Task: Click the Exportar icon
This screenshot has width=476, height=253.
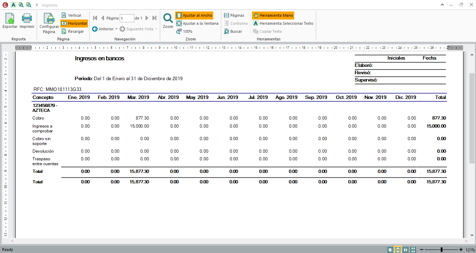Action: coord(10,19)
